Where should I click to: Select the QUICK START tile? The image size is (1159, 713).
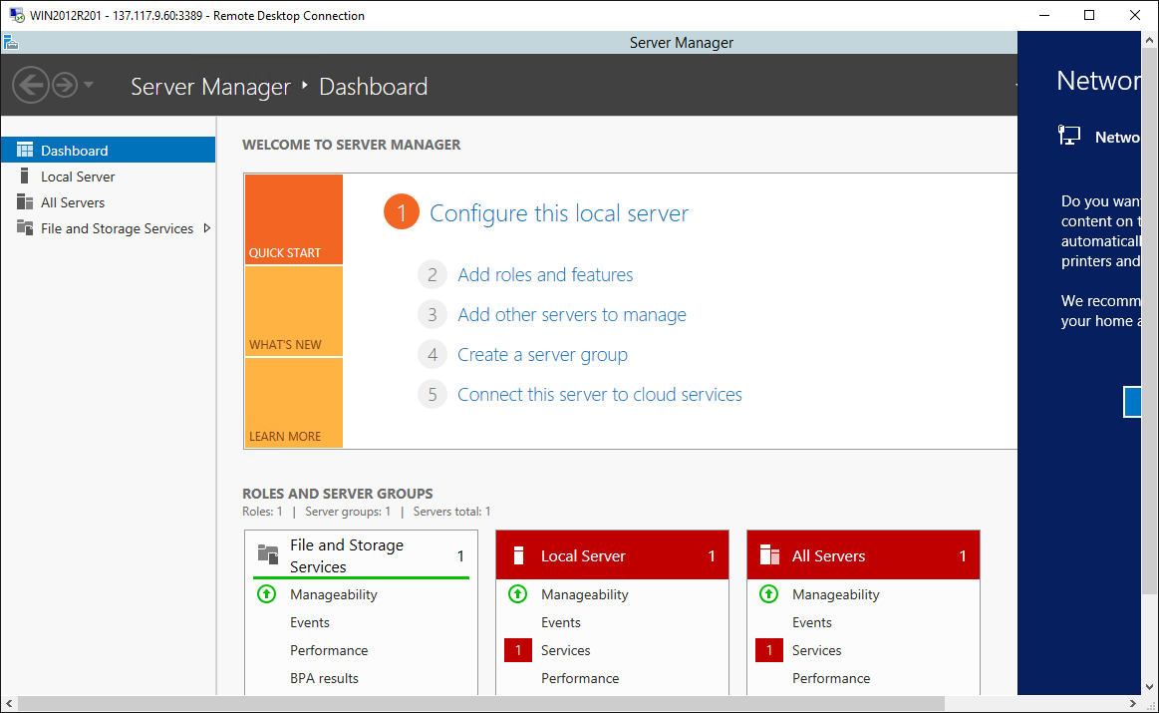[x=293, y=219]
